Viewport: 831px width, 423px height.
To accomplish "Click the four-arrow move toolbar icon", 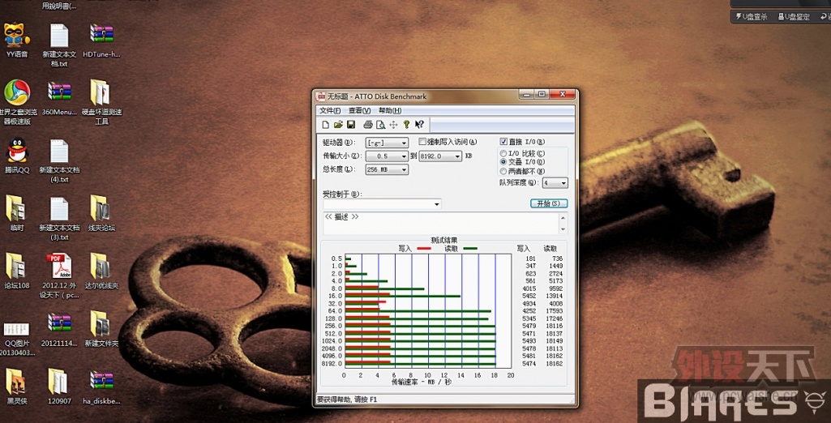I will coord(393,125).
